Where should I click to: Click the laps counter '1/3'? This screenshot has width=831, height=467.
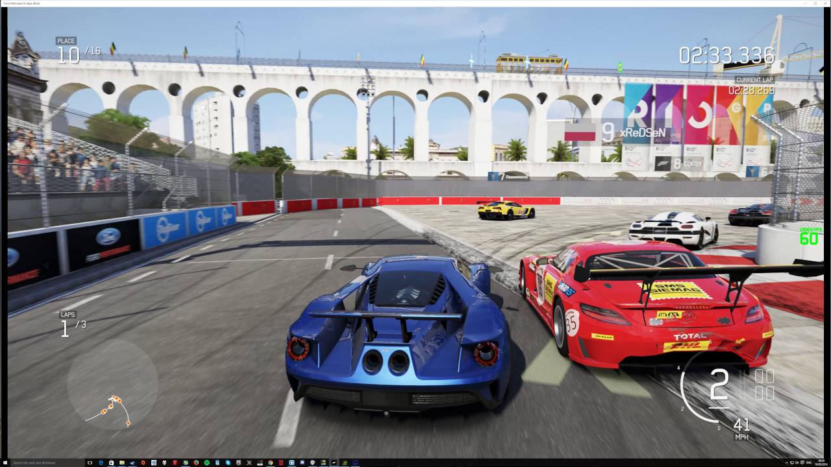coord(73,329)
